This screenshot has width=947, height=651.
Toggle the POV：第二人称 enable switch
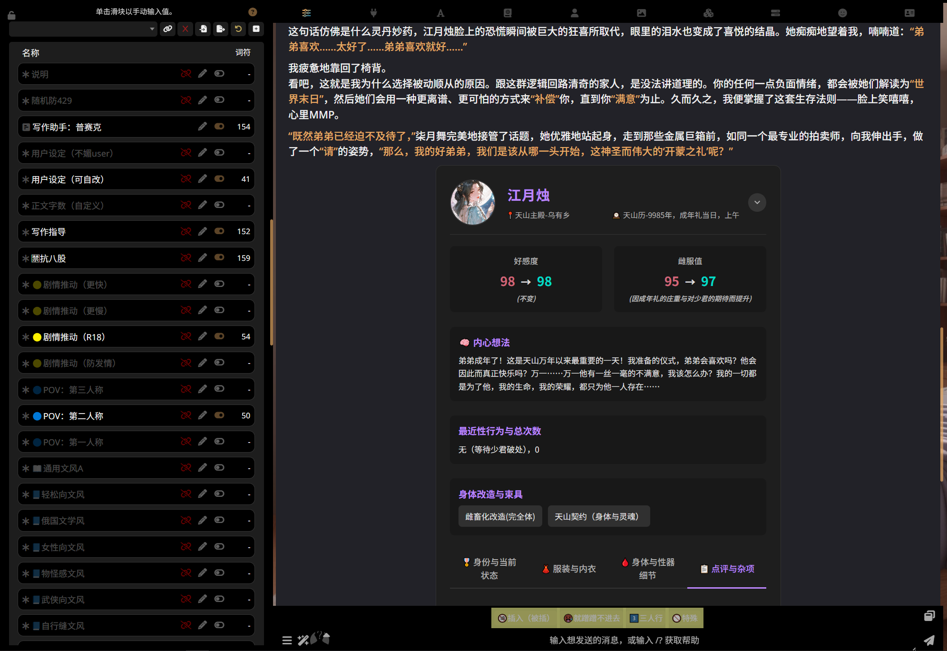coord(219,415)
